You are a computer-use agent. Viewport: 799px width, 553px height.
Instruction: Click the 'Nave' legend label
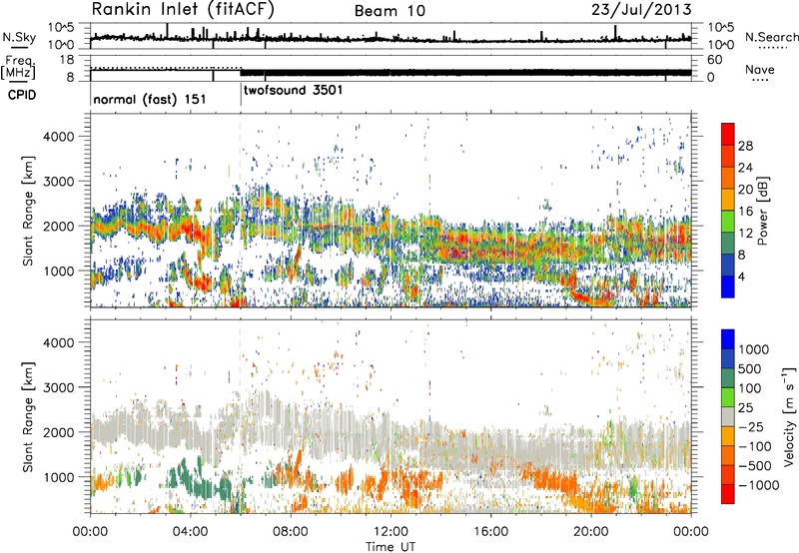(x=760, y=69)
